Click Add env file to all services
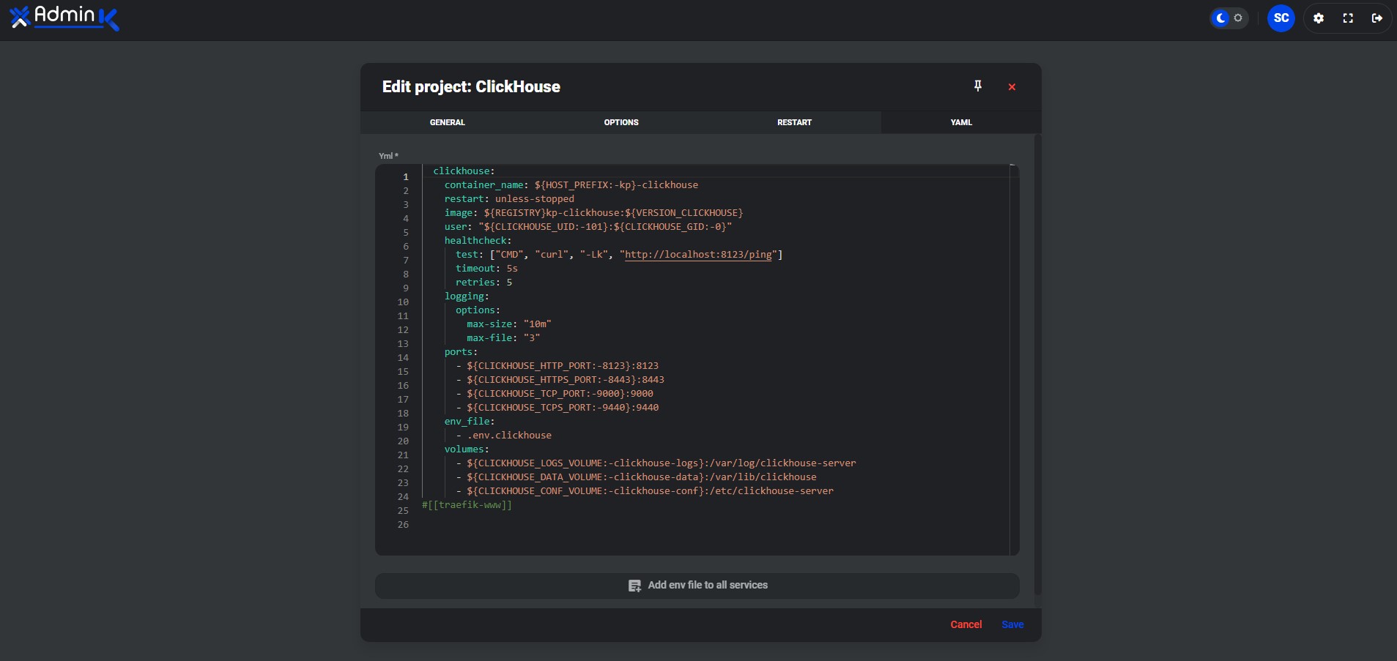Viewport: 1397px width, 661px height. coord(697,586)
